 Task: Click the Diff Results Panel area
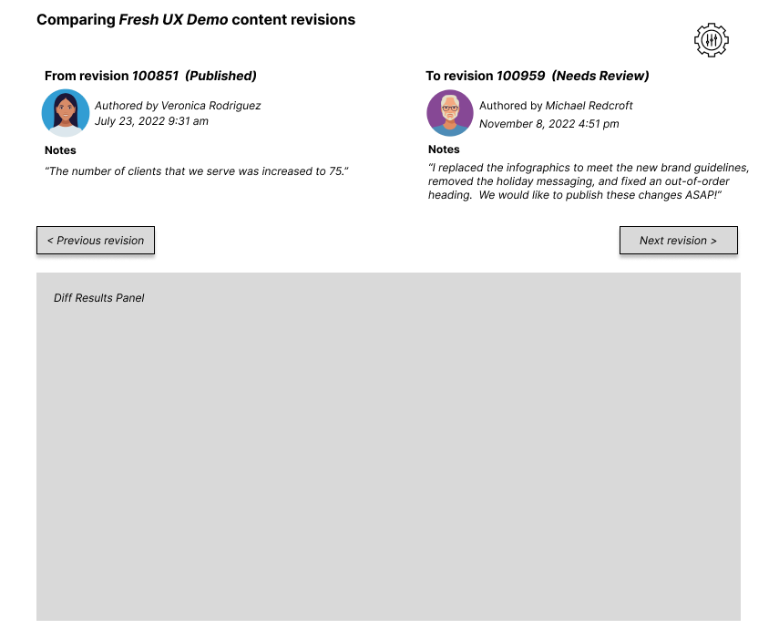[x=388, y=446]
